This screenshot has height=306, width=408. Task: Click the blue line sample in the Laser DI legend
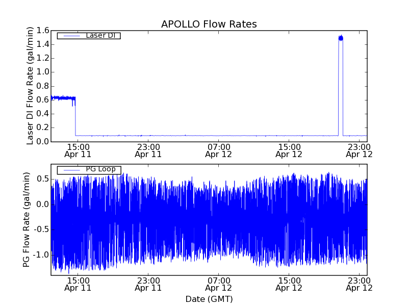tap(72, 36)
